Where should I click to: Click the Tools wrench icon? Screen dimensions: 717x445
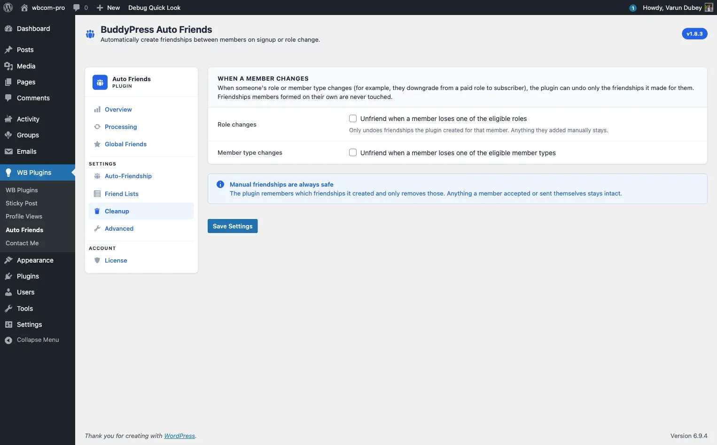[8, 309]
